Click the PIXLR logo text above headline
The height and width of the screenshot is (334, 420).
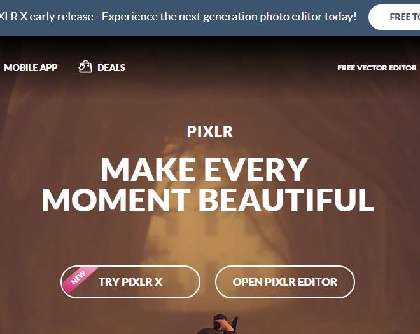[x=210, y=131]
